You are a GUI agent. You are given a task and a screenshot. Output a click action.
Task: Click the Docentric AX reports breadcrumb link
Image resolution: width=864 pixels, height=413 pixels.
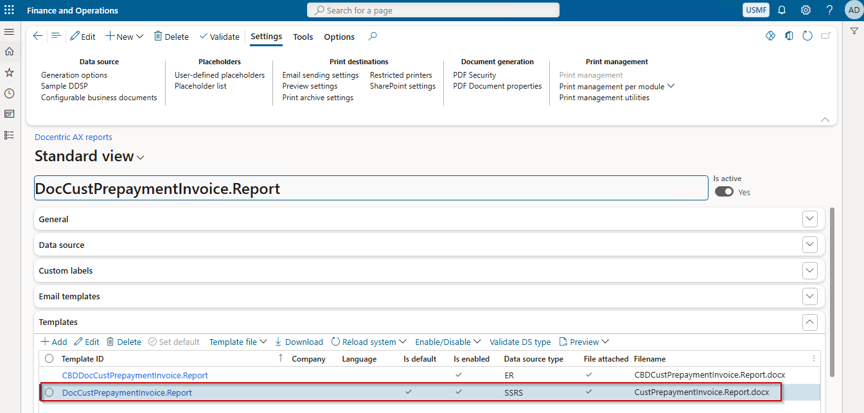[x=73, y=137]
